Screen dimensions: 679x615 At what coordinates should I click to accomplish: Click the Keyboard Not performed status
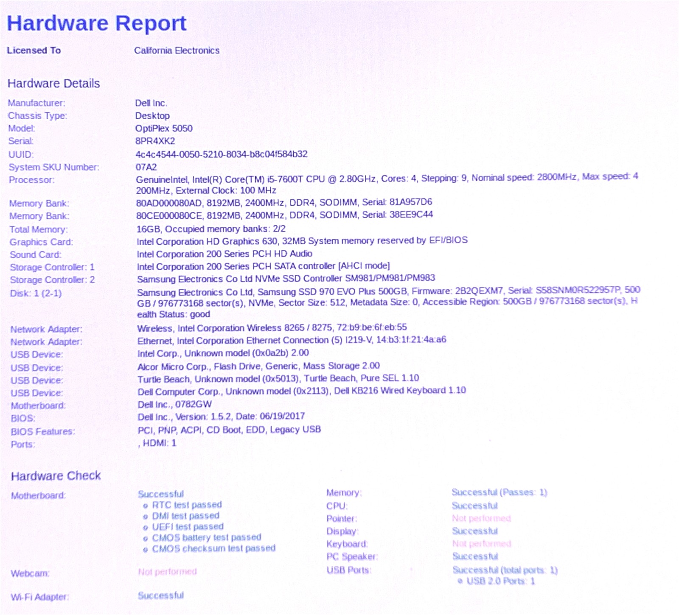point(482,544)
